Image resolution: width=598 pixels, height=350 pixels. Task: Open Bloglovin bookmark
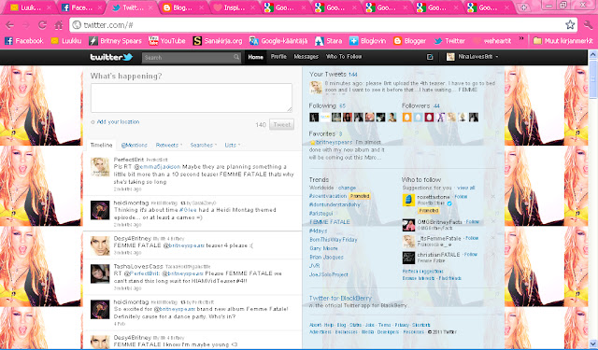(367, 41)
